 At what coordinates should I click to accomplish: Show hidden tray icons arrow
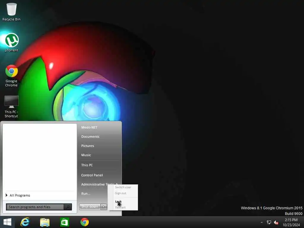point(262,222)
